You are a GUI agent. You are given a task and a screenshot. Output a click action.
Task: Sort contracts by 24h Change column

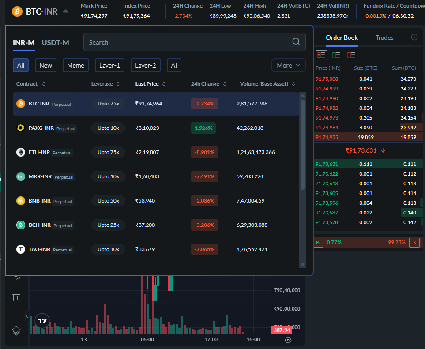[x=208, y=84]
